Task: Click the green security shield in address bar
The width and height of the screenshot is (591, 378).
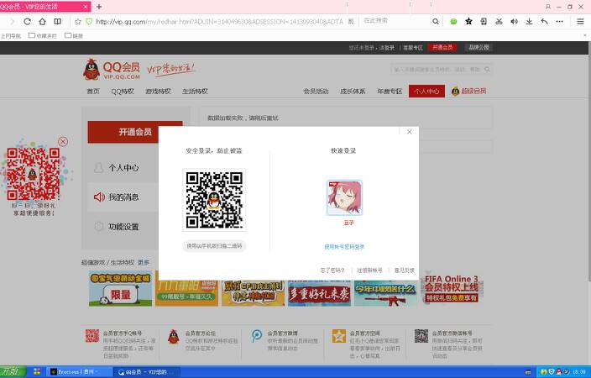Action: point(89,22)
